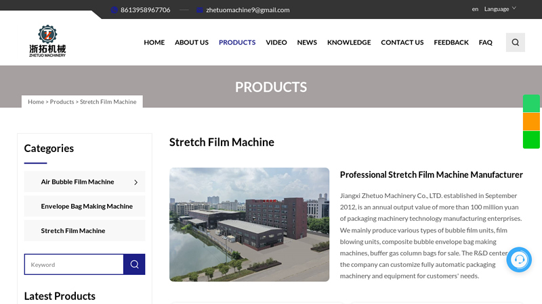Click the 'Latest Products' heading

point(60,296)
